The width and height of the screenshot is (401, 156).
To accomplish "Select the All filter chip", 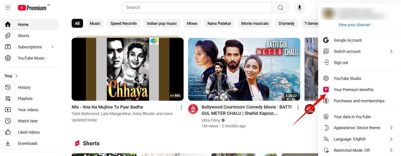I will click(x=77, y=23).
